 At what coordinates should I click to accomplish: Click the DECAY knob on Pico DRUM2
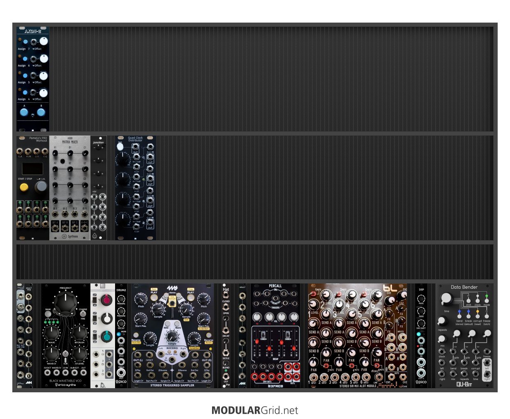121,322
